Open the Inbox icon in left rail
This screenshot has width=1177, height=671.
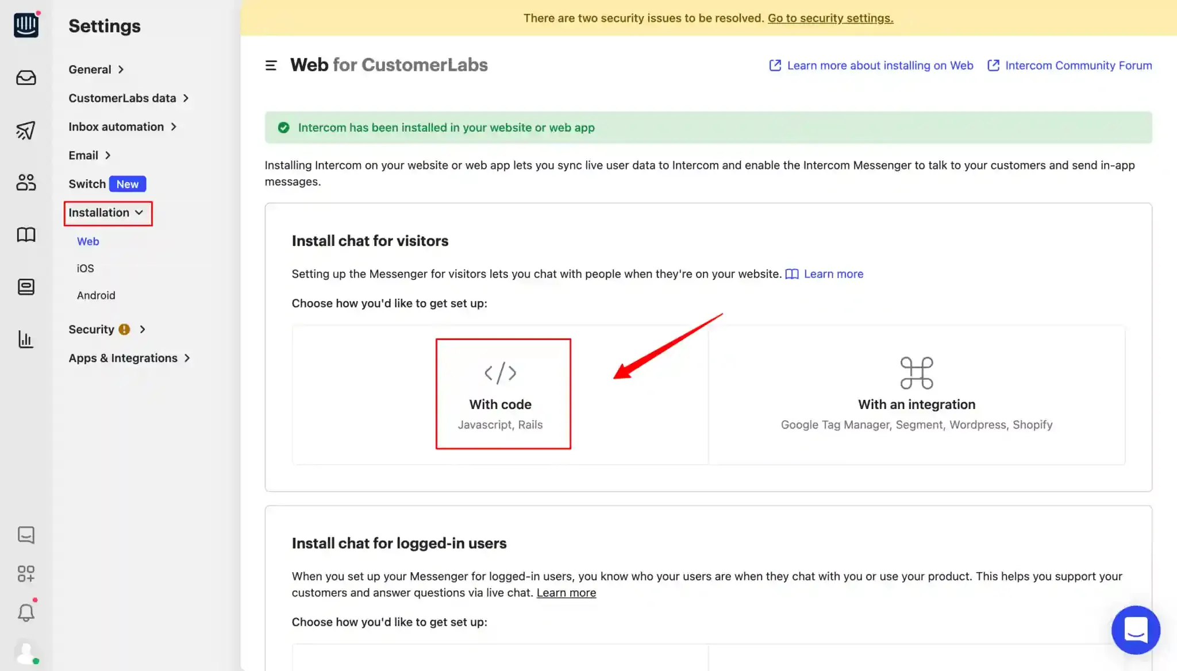point(26,78)
